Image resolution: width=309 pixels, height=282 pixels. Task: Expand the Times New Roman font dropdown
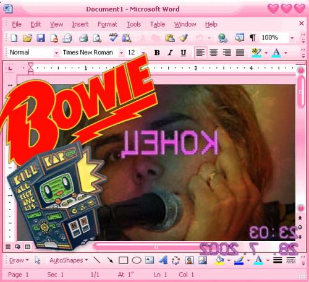point(121,53)
